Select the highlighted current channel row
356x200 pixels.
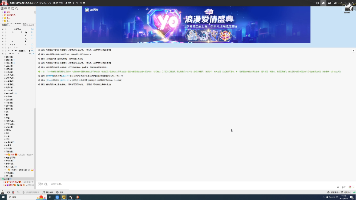(x=17, y=179)
